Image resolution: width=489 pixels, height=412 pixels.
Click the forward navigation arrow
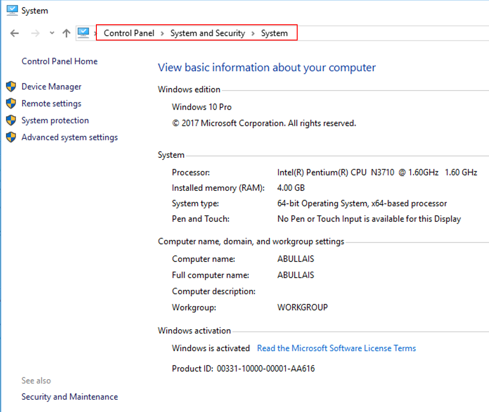click(35, 33)
